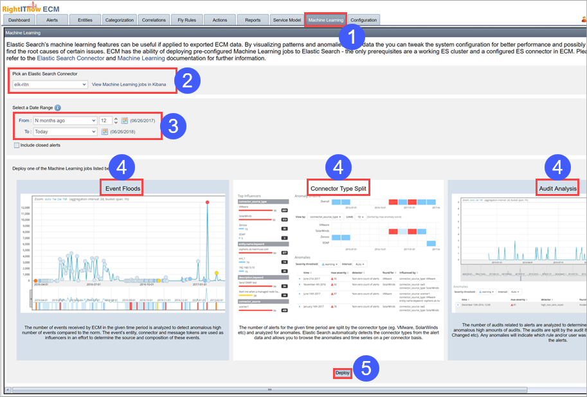Go to the Categorization tab
This screenshot has width=587, height=397.
coord(120,20)
